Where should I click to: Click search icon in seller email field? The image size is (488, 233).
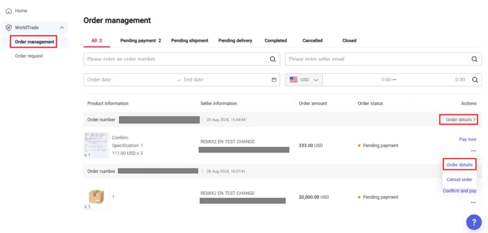474,59
